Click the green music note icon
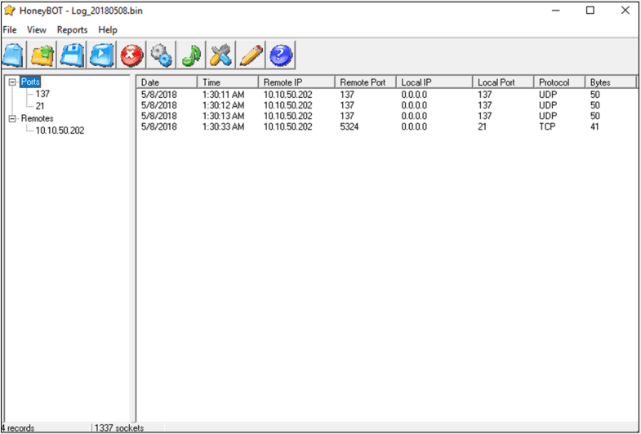 [192, 55]
